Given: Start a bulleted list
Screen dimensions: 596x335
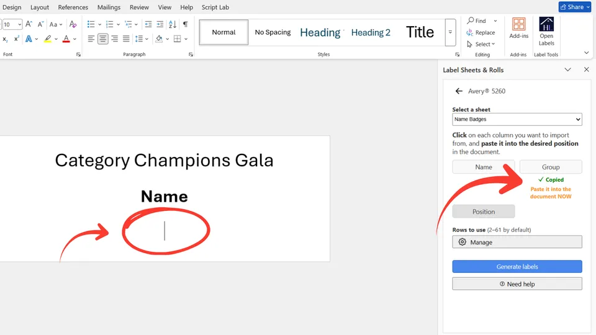Looking at the screenshot, I should click(91, 24).
